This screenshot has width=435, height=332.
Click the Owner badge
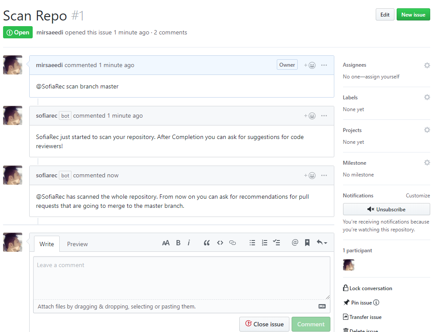coord(287,64)
